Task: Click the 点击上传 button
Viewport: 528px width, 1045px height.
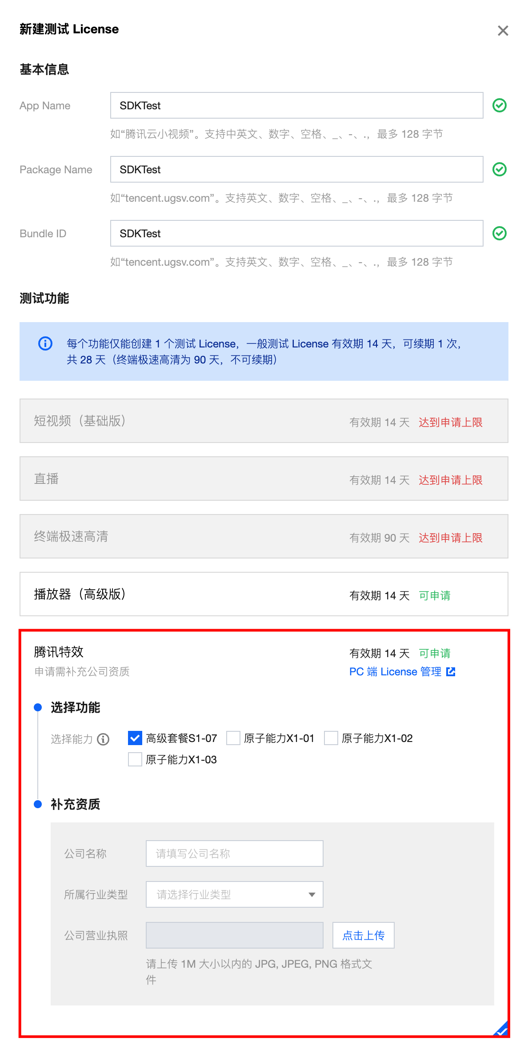Action: click(363, 935)
